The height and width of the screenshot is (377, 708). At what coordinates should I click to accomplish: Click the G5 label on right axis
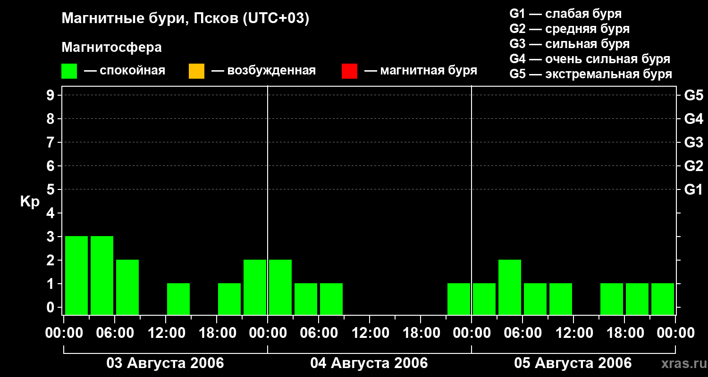point(694,95)
